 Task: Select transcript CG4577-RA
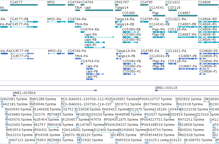click(24, 27)
